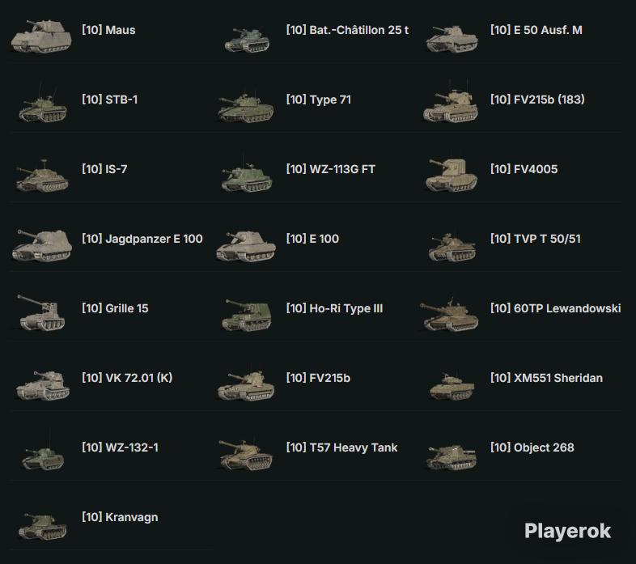Viewport: 636px width, 564px height.
Task: Click the Type 71 tank icon
Action: pyautogui.click(x=246, y=108)
